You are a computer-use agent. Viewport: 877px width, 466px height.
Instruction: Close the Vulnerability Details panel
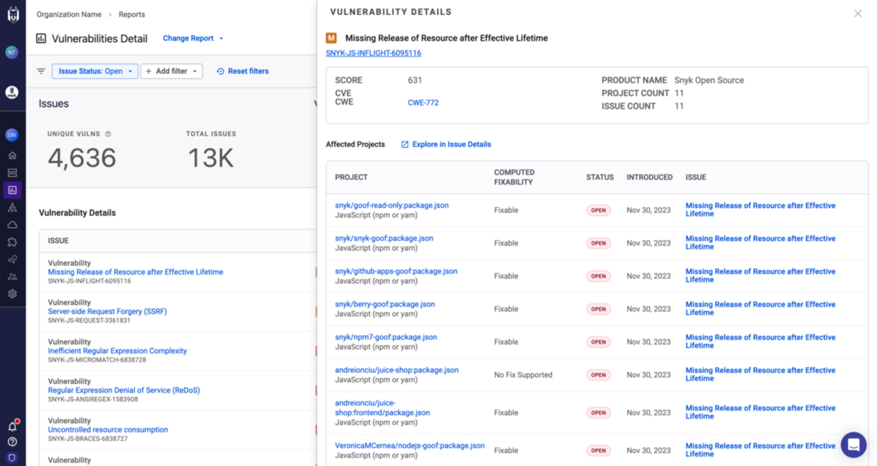pos(858,13)
